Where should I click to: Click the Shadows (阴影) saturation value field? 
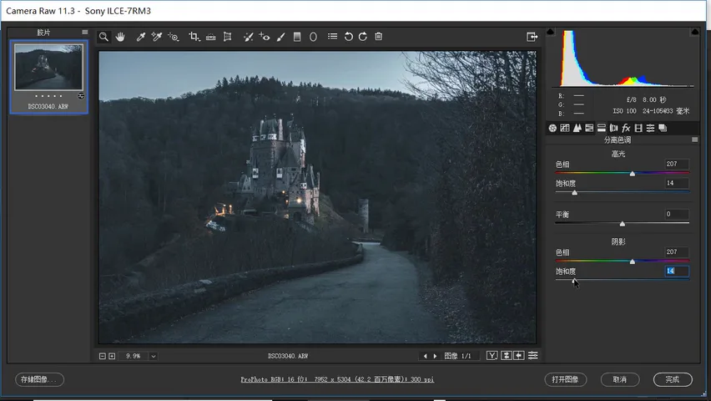[x=677, y=272]
